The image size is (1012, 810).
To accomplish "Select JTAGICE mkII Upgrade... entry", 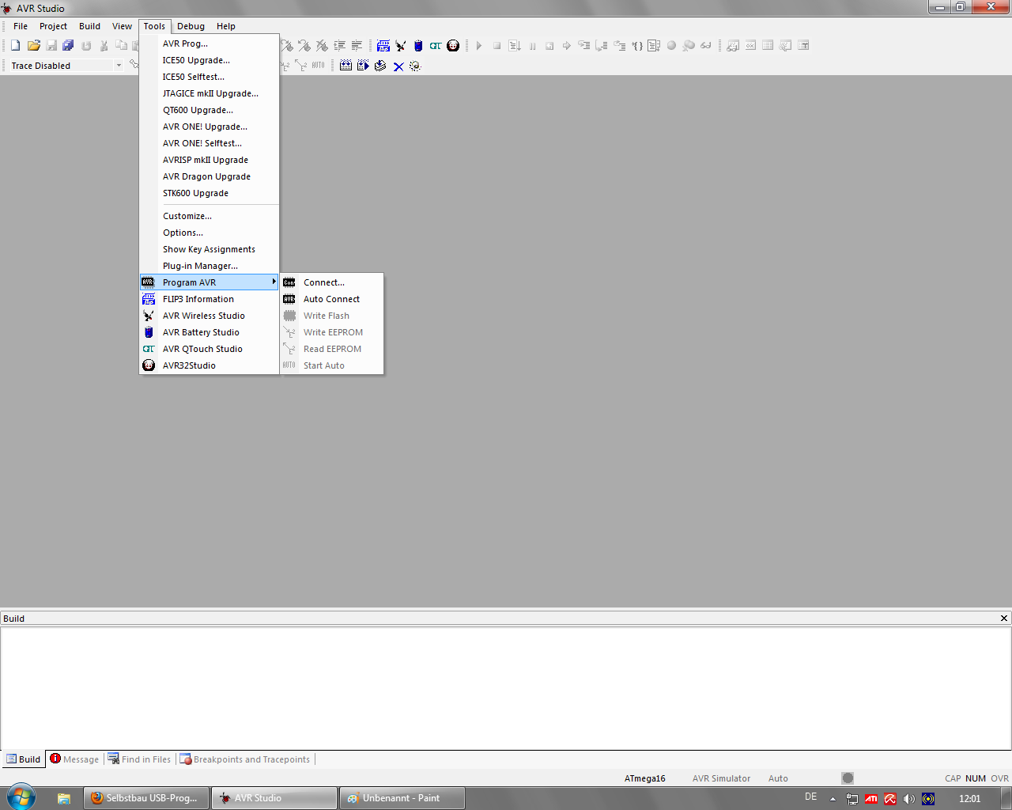I will pos(210,93).
